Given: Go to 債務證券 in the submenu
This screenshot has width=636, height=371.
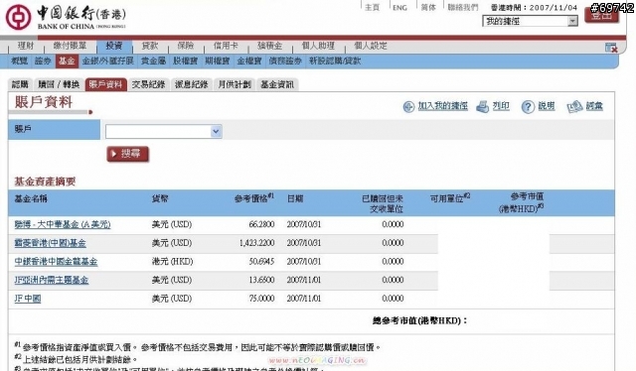Looking at the screenshot, I should tap(285, 61).
